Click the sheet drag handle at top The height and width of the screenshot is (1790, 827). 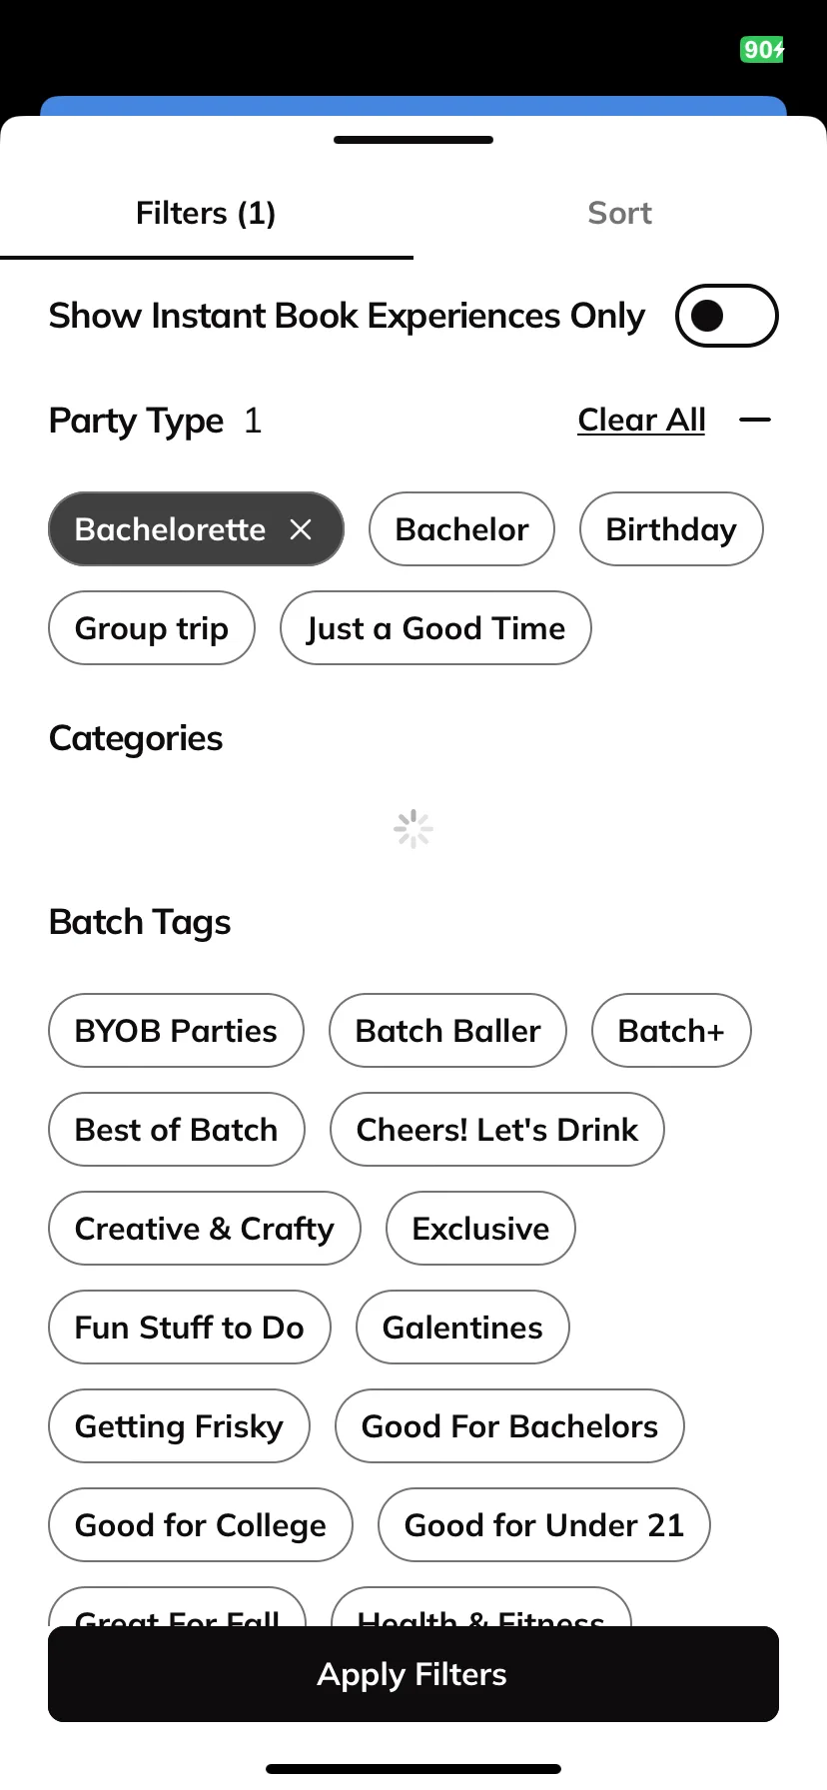413,140
